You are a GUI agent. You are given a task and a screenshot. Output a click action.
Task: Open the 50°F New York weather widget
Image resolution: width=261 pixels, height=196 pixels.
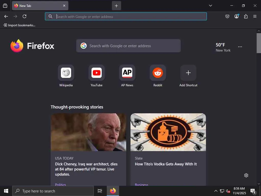point(223,47)
